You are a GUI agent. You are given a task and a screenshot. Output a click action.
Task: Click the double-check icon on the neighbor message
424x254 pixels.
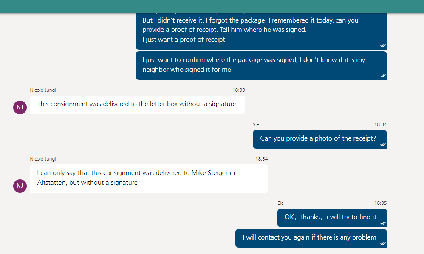383,76
